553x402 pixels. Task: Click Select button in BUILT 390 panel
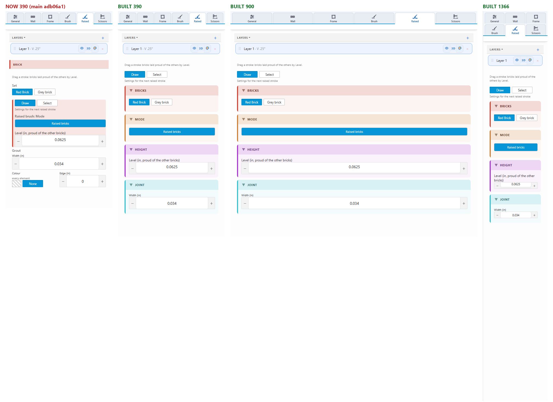click(x=157, y=74)
